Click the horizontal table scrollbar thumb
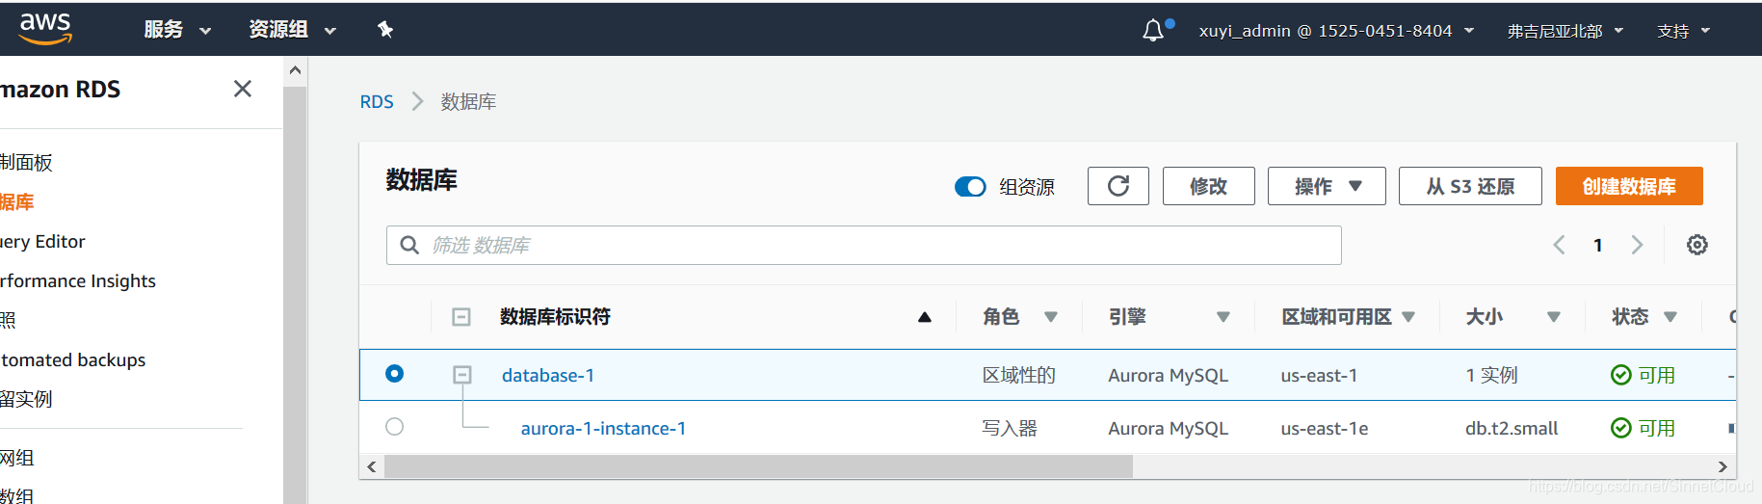The width and height of the screenshot is (1762, 504). pos(758,466)
